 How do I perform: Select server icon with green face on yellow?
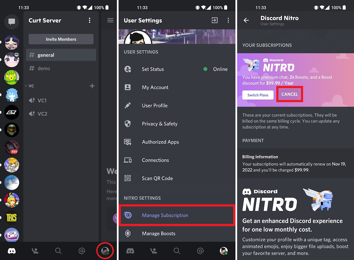click(12, 77)
